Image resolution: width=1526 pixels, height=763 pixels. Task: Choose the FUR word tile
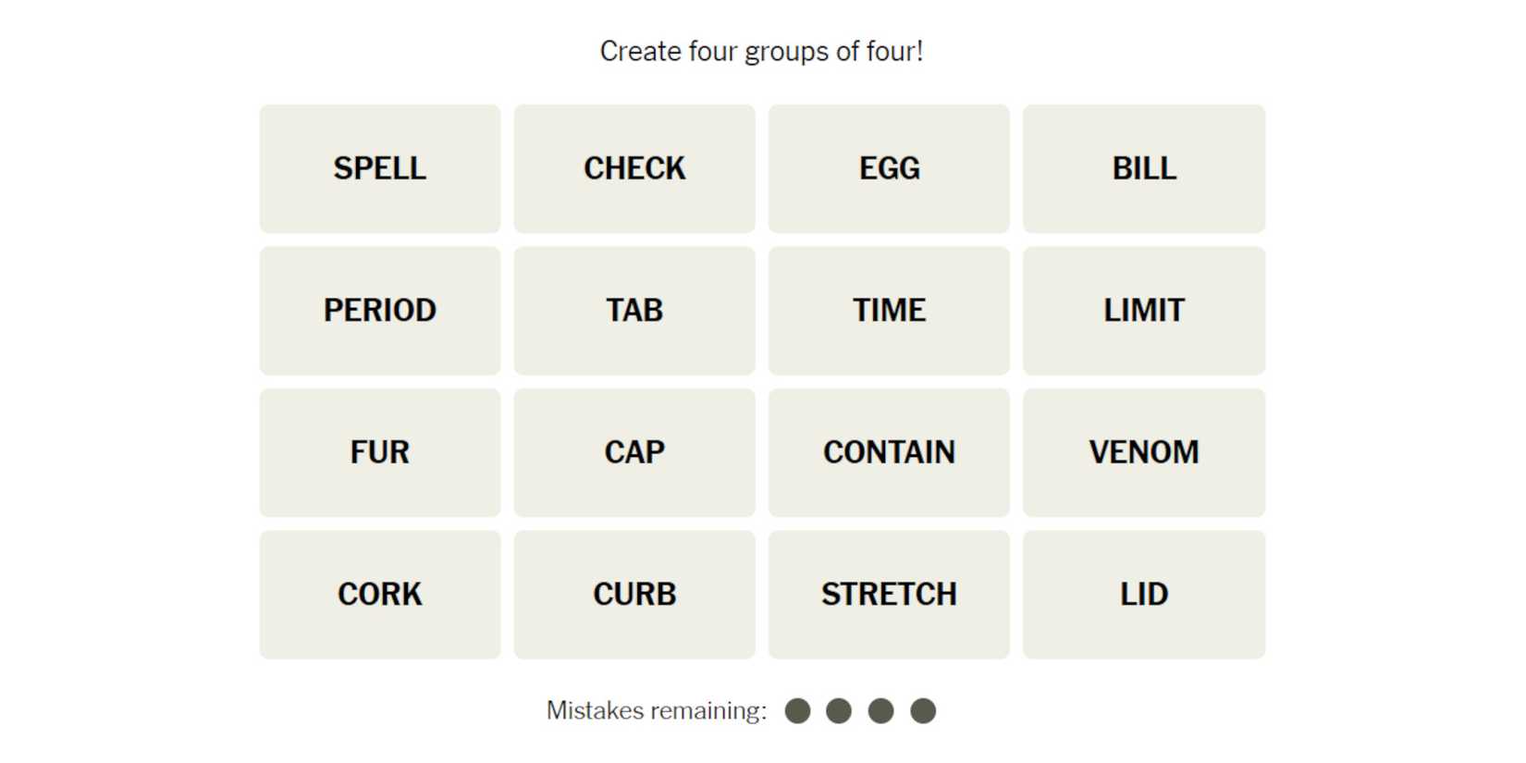[379, 452]
